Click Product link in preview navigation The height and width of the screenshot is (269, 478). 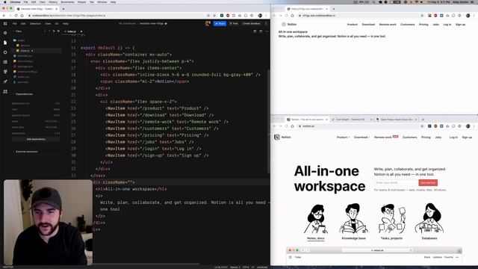[352, 25]
